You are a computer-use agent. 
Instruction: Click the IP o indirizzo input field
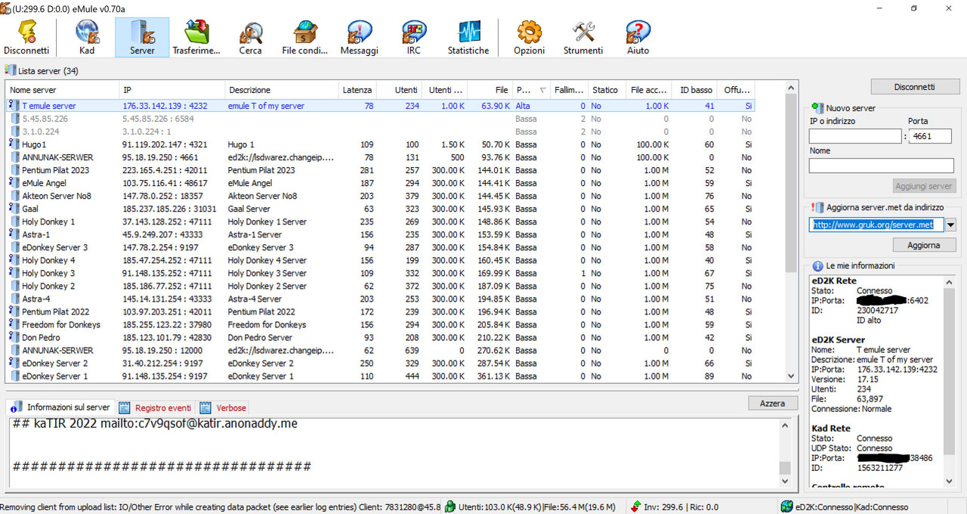[855, 137]
